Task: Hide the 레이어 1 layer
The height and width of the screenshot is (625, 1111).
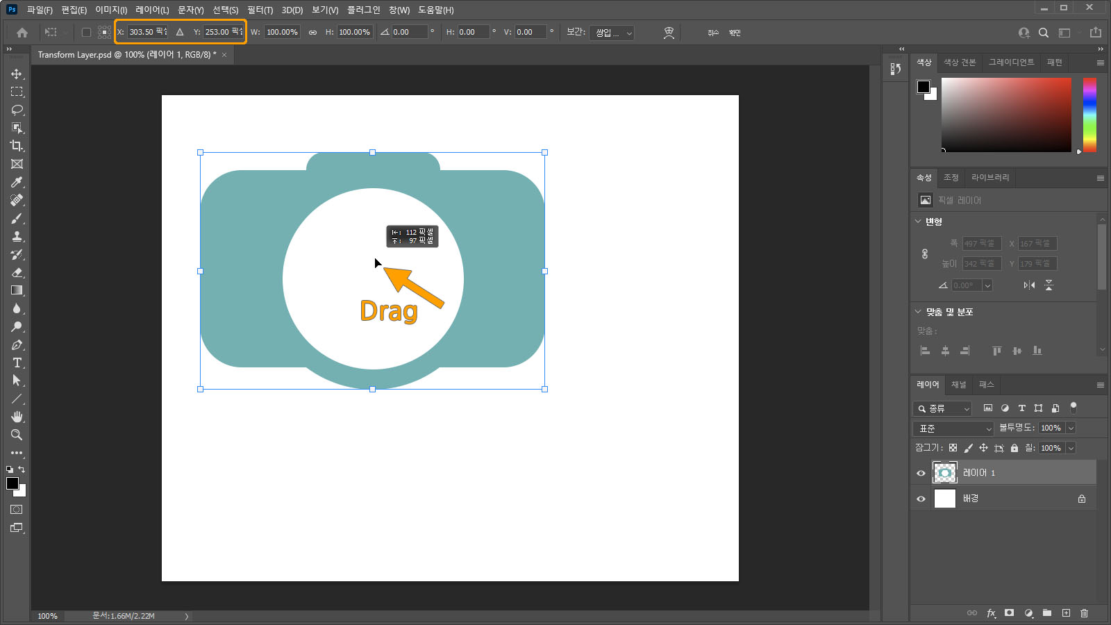Action: (921, 473)
